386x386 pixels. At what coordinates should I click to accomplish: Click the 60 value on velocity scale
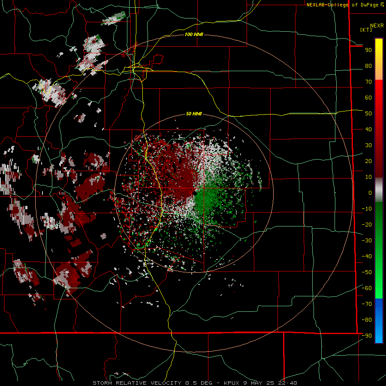click(368, 98)
